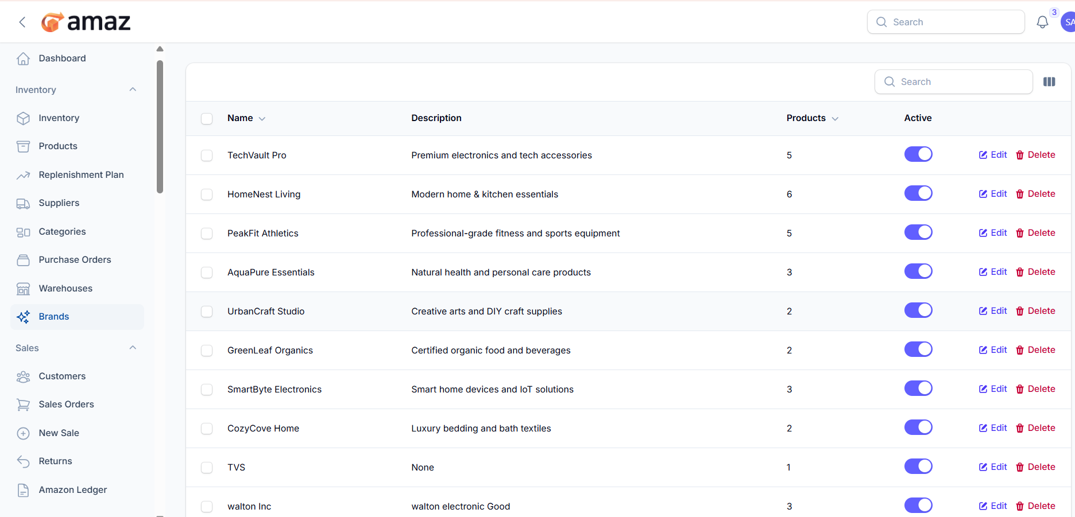Disable the TechVault Pro active toggle
The width and height of the screenshot is (1075, 517).
click(918, 154)
